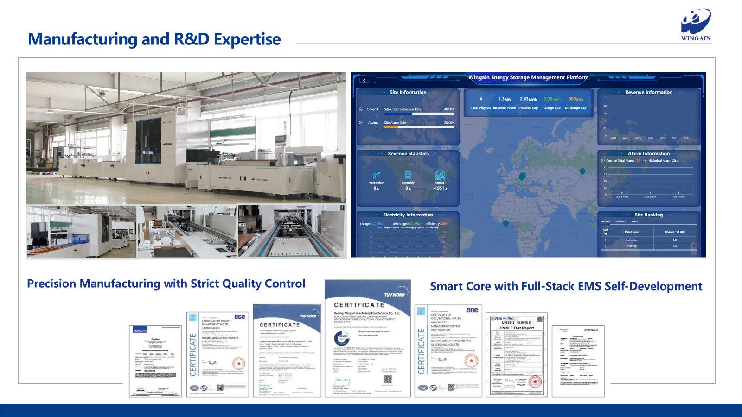
Task: Select the Historical Alarm Chart radio option
Action: [x=645, y=161]
